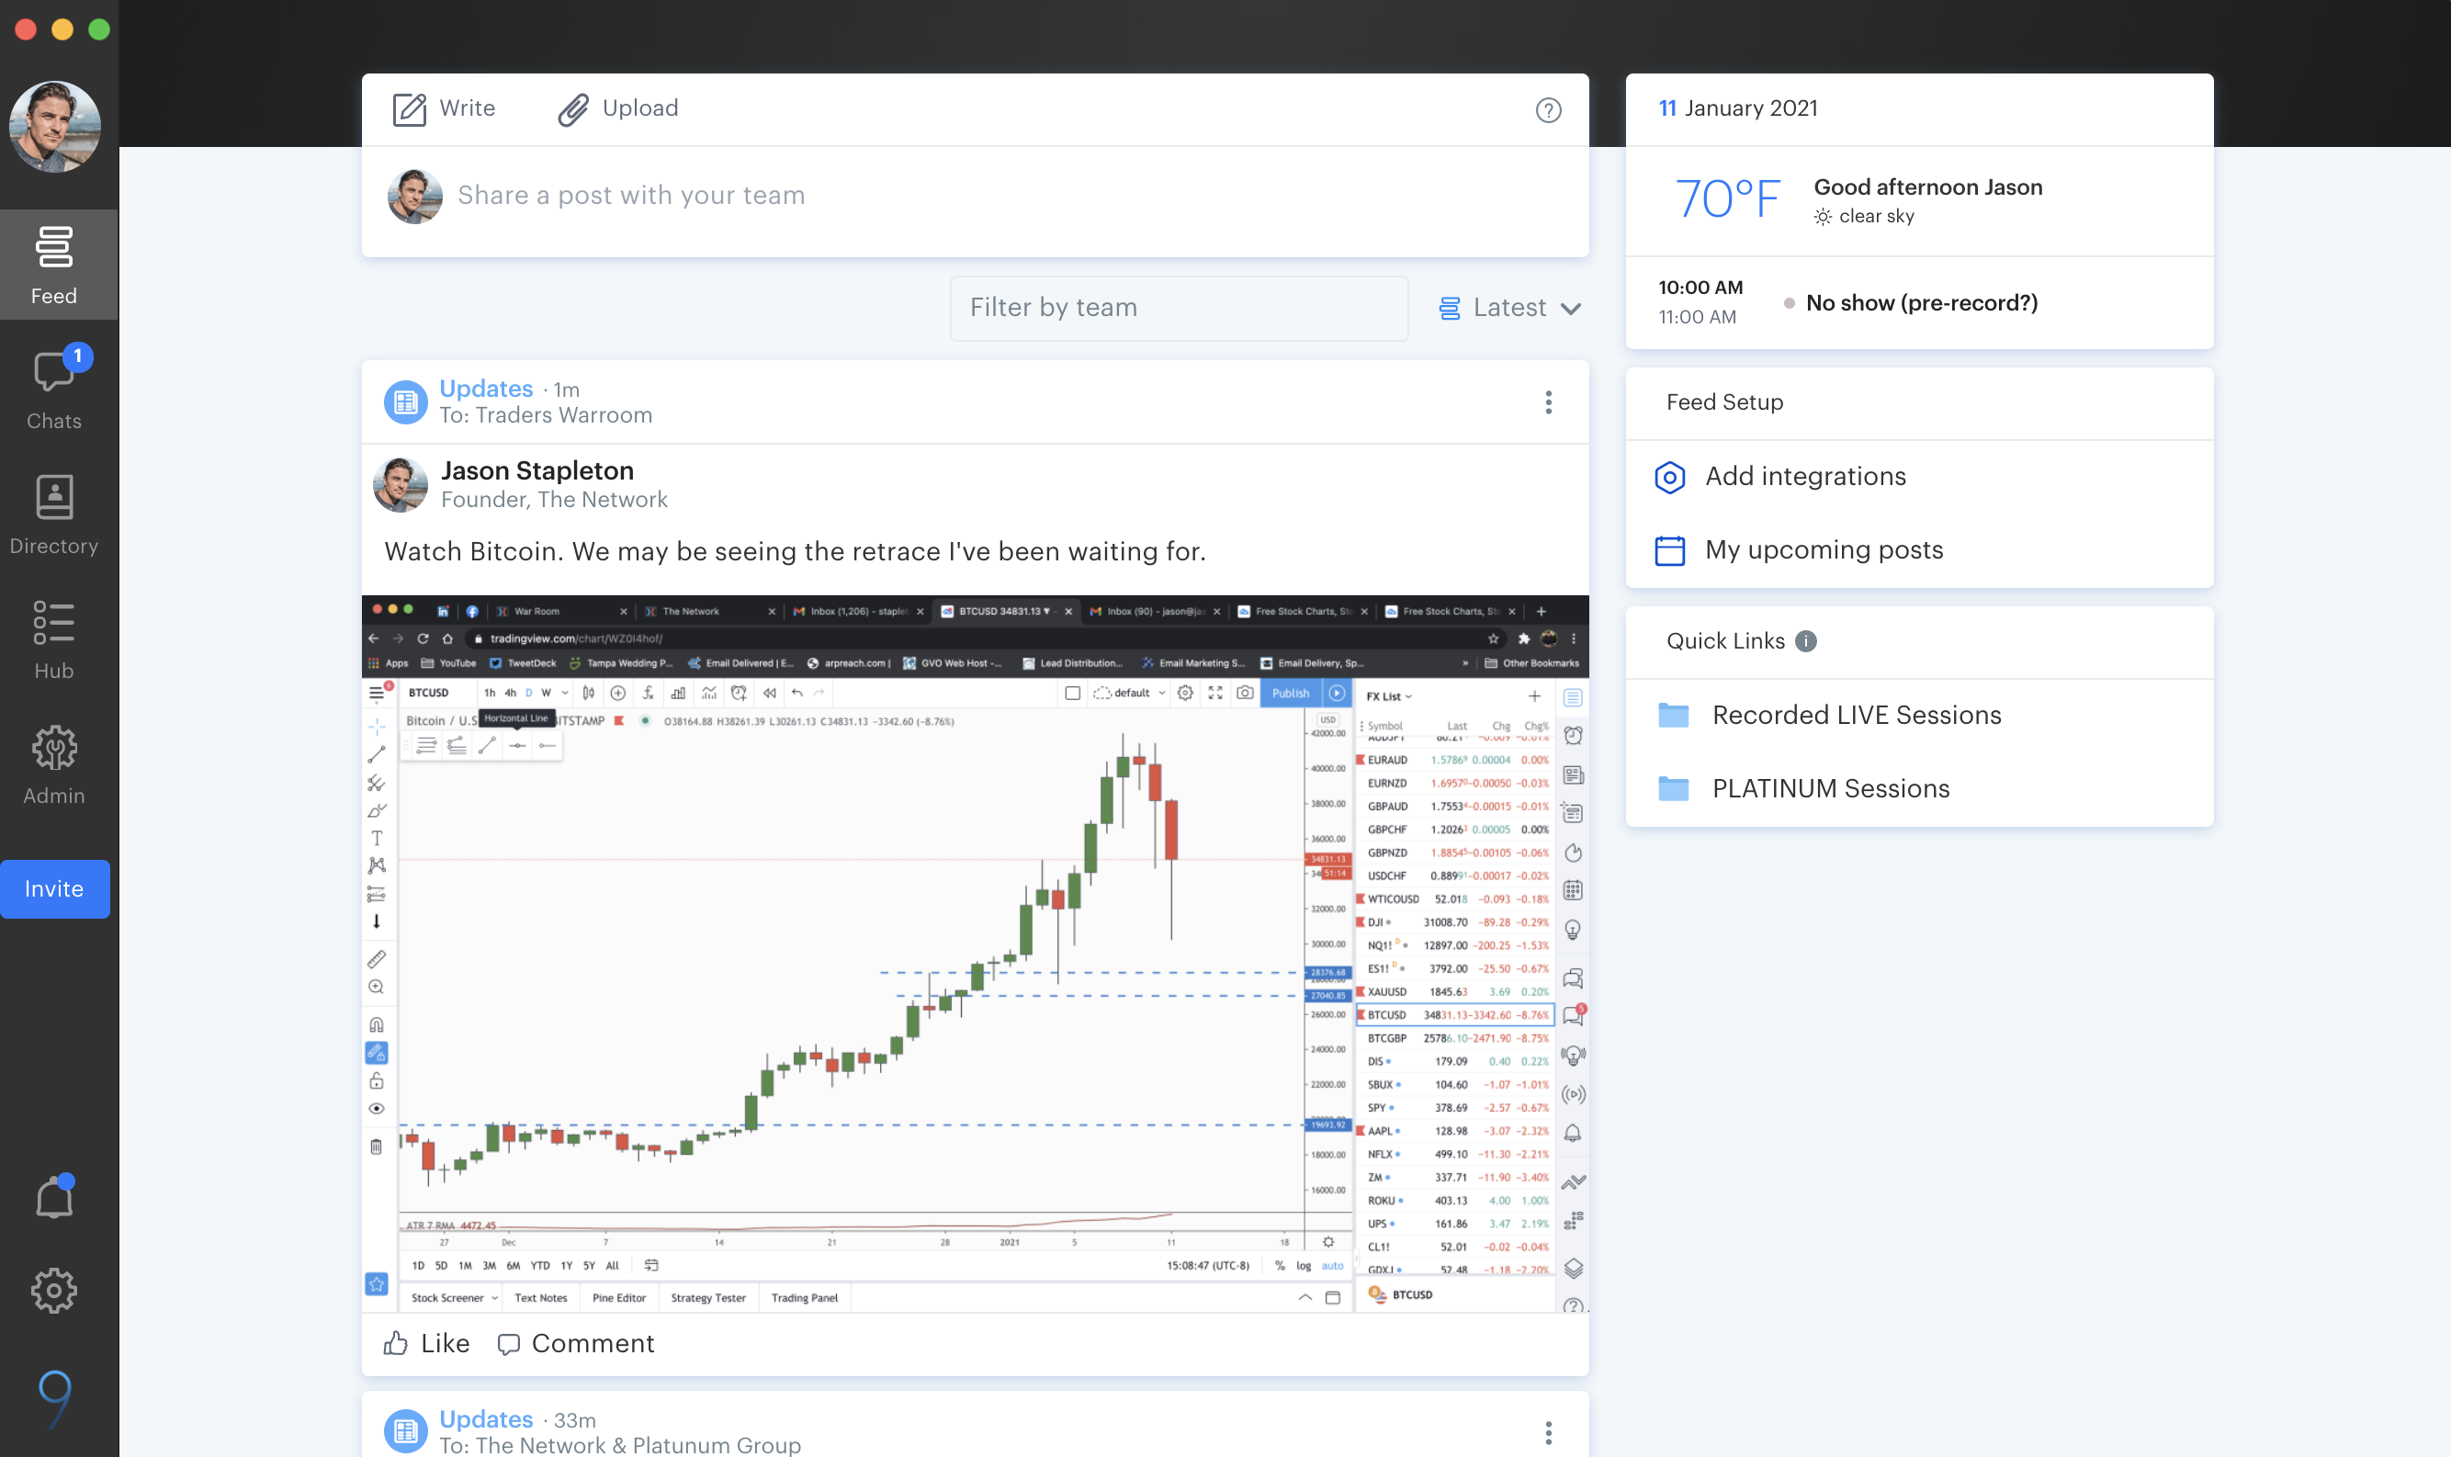This screenshot has width=2451, height=1457.
Task: Open PLATINUM Sessions folder
Action: [x=1831, y=788]
